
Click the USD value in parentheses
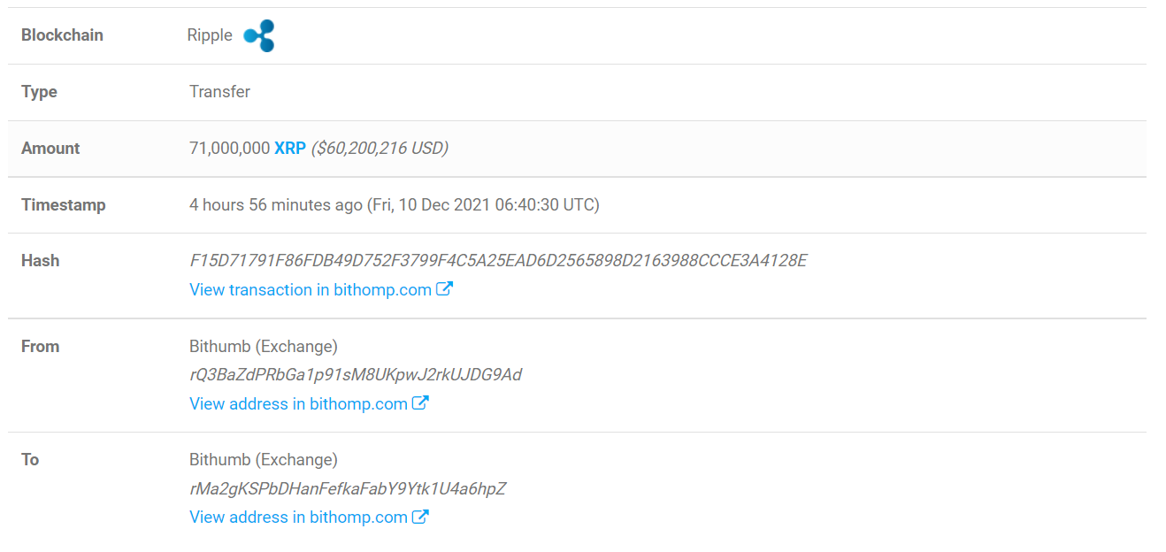point(380,149)
